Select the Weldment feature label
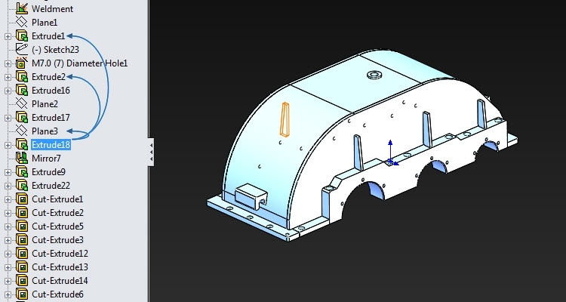The image size is (566, 302). (x=52, y=8)
